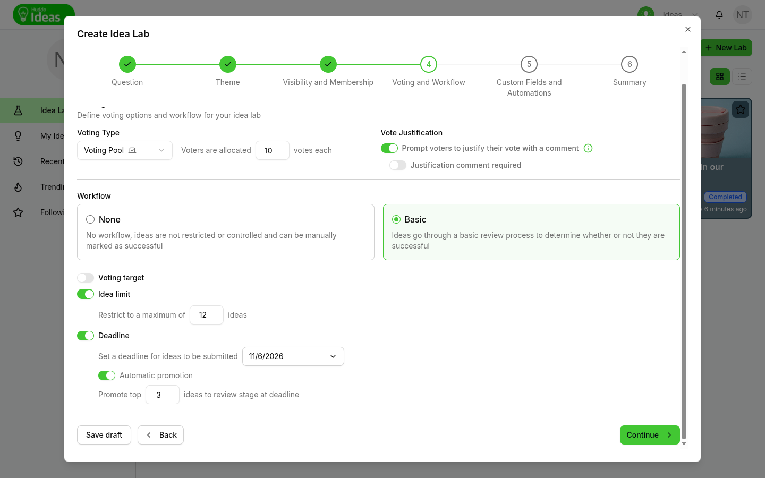
Task: Click the green Continue button
Action: pos(650,435)
